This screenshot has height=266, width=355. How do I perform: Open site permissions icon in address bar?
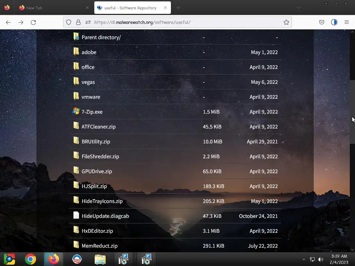(x=88, y=22)
